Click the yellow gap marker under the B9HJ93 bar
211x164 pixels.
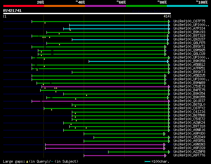(x=59, y=34)
